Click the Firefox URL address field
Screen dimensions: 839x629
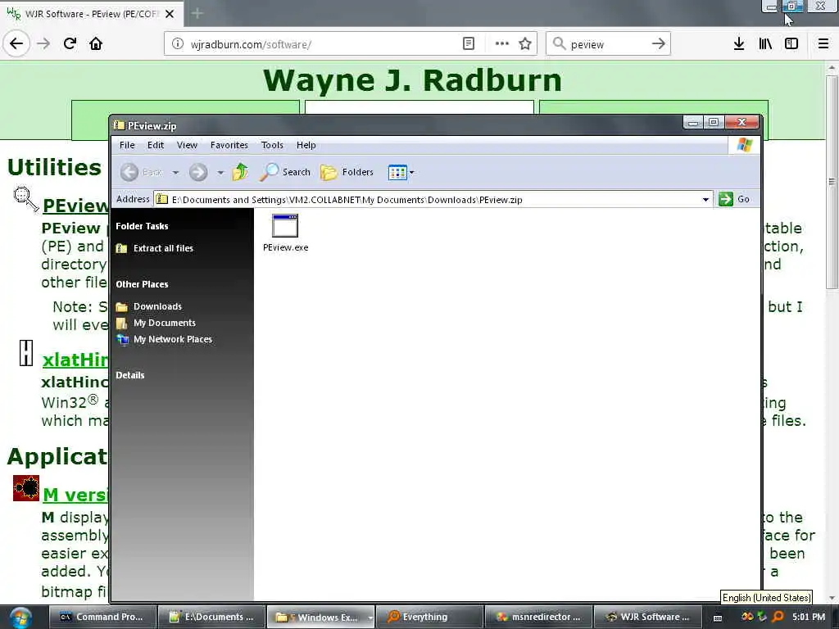(322, 44)
